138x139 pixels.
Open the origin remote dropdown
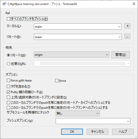tap(72, 54)
